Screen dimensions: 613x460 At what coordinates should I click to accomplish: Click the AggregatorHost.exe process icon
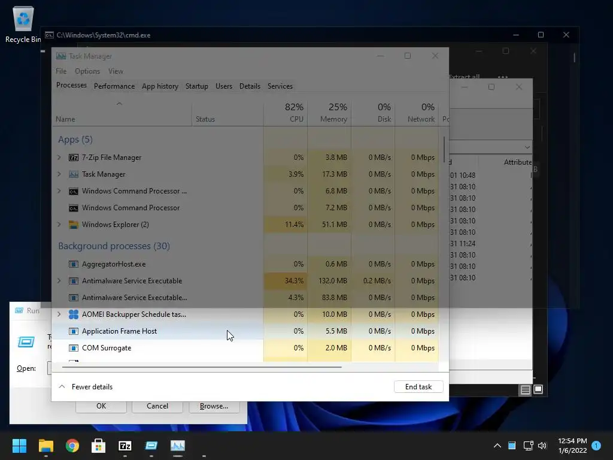[x=74, y=264]
